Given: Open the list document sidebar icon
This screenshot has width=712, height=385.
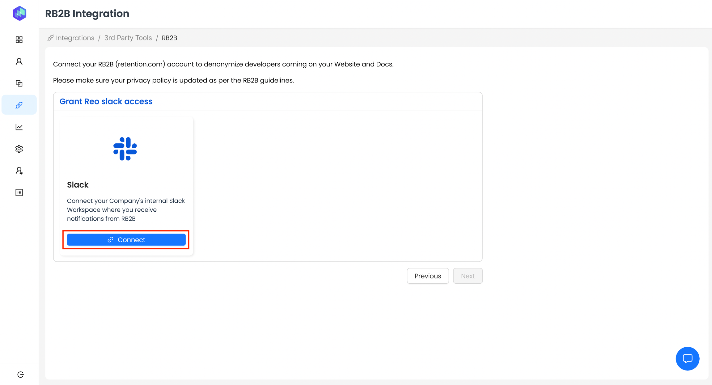Looking at the screenshot, I should coord(19,192).
